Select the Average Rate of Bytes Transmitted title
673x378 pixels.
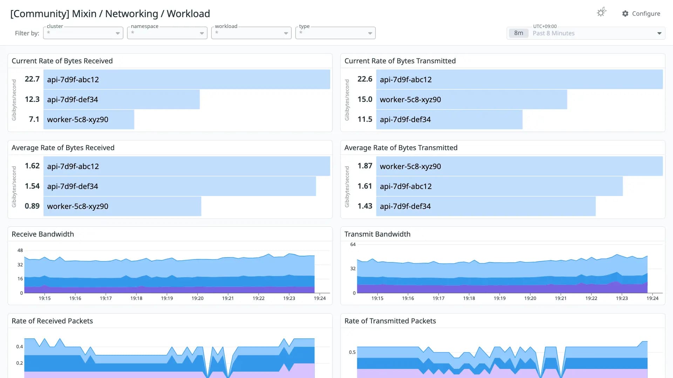(401, 148)
